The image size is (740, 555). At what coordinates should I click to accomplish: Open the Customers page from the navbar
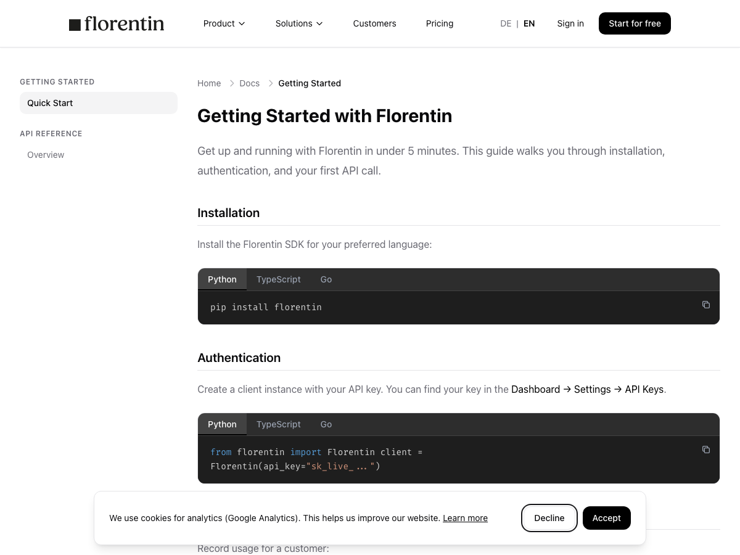tap(374, 23)
